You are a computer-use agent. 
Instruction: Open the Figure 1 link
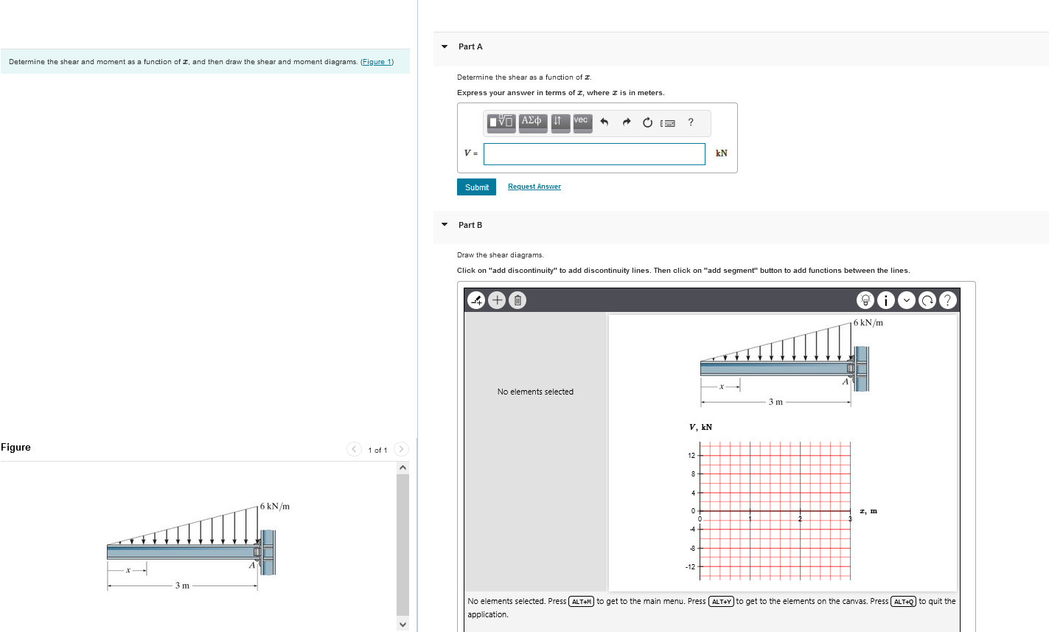pyautogui.click(x=377, y=62)
